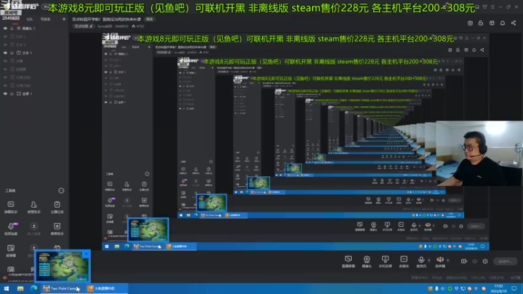Mute the 扬声器 speaker
523x294 pixels.
point(440,262)
